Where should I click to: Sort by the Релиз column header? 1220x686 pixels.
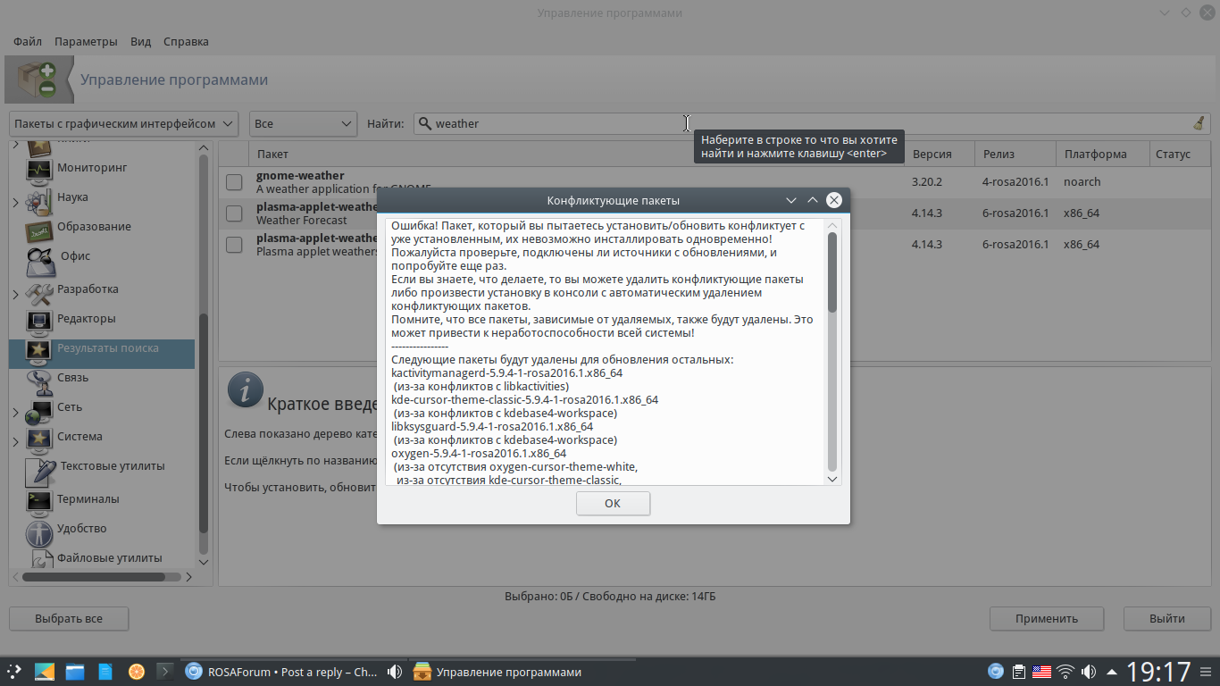[x=1015, y=154]
